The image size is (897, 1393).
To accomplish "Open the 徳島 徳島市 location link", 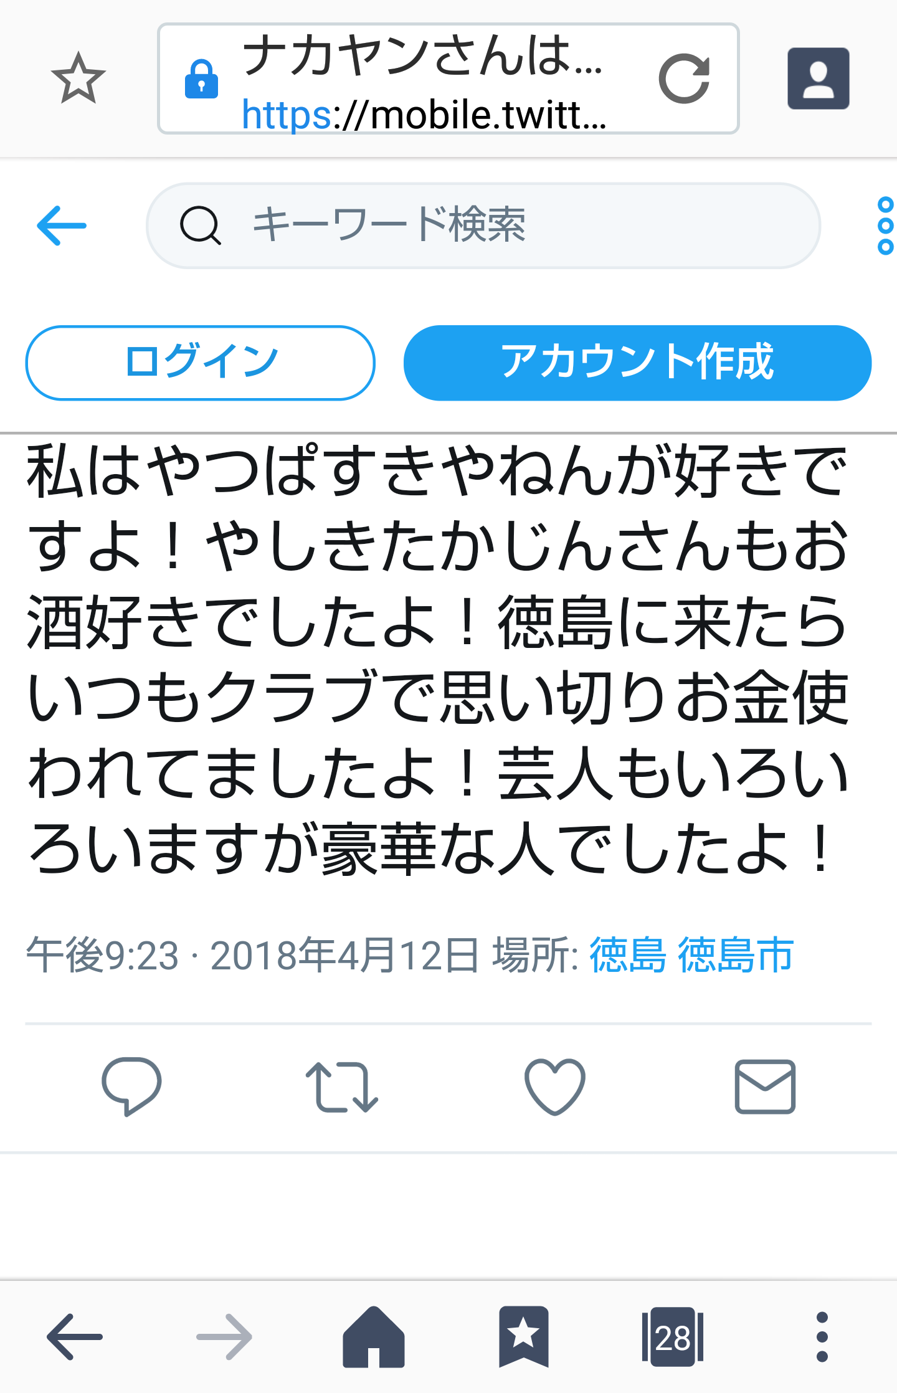I will pos(691,955).
